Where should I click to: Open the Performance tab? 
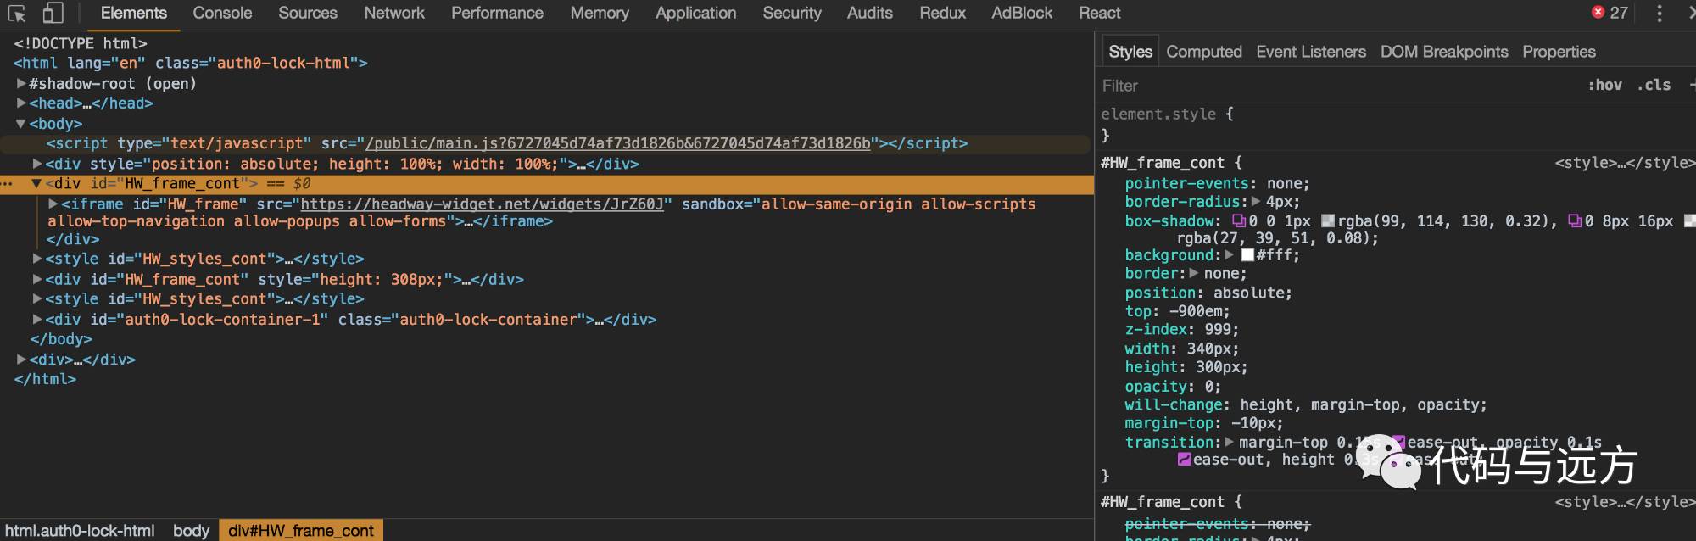[497, 13]
